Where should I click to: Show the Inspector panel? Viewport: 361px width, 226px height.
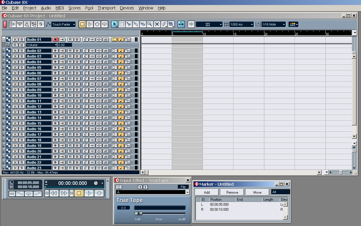pyautogui.click(x=13, y=24)
